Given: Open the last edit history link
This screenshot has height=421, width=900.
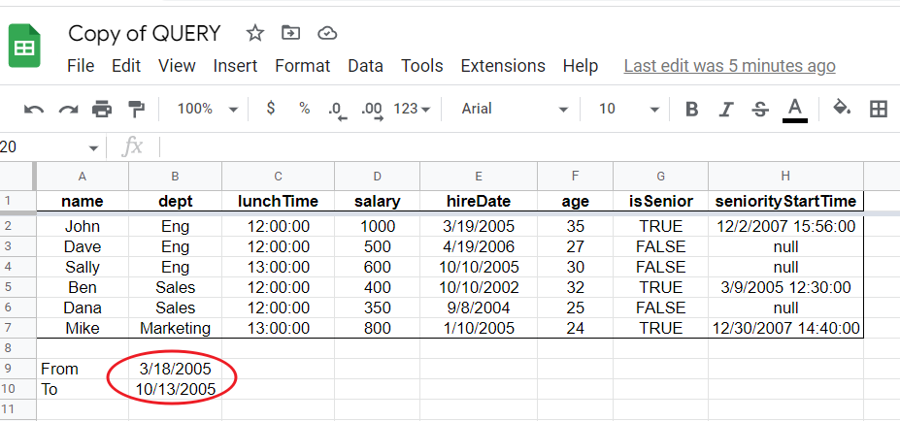Looking at the screenshot, I should (x=729, y=66).
